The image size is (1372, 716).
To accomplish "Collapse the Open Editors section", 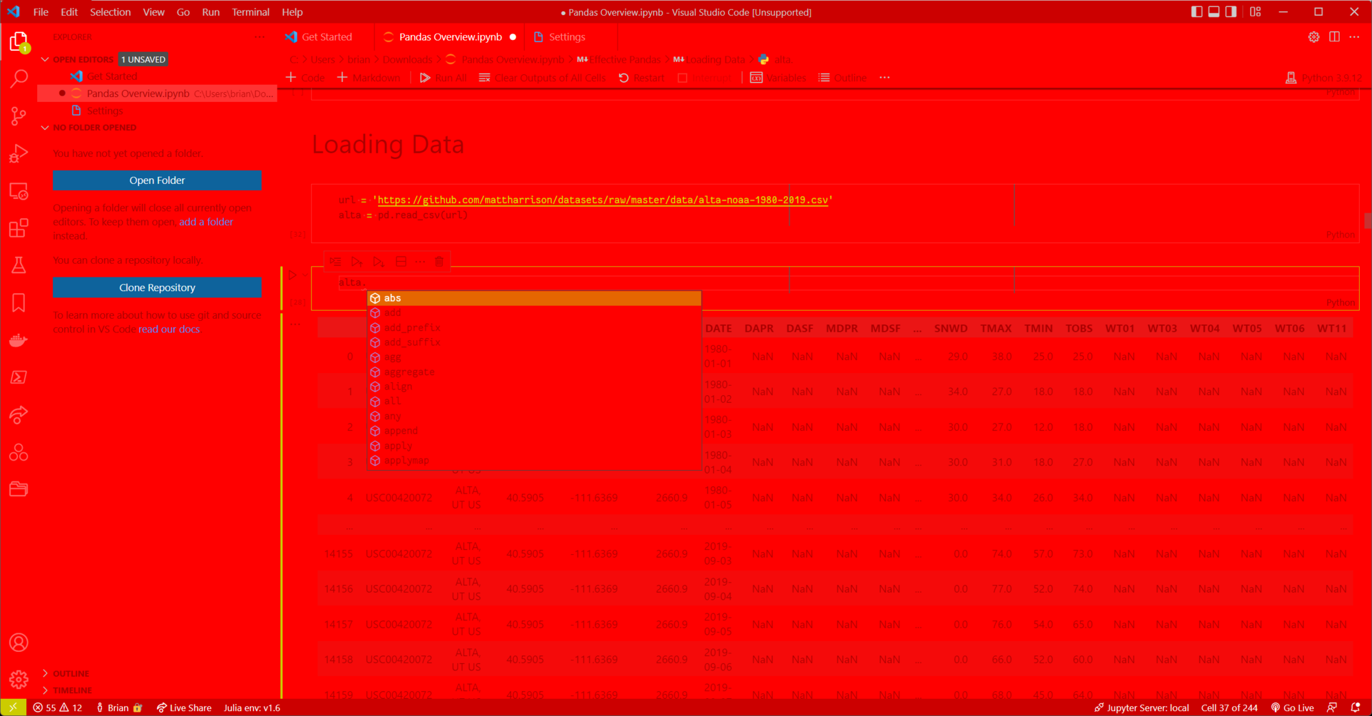I will (45, 59).
